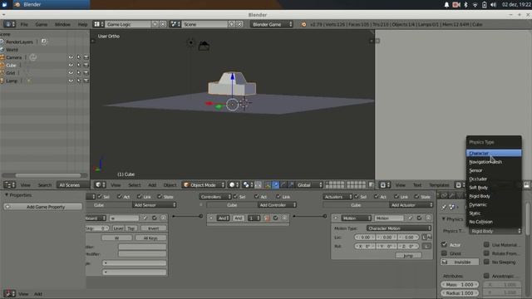Screen dimensions: 532x299
Task: Add new screen layout plus icon
Action: click(x=155, y=24)
